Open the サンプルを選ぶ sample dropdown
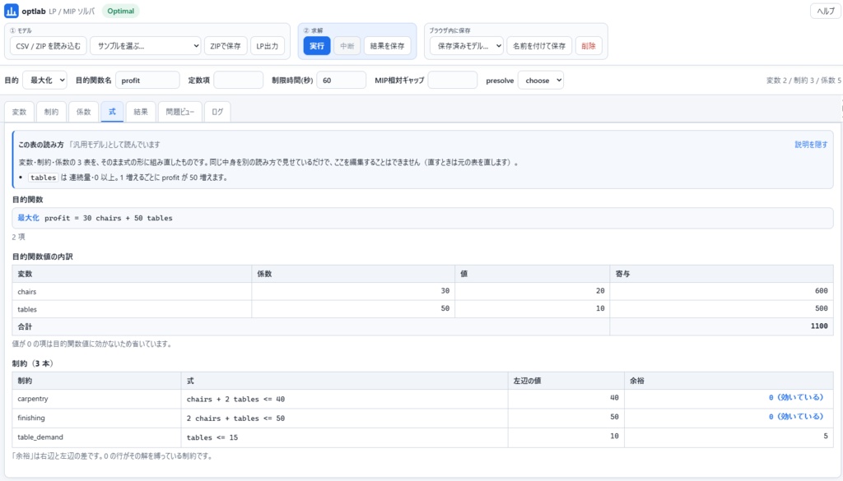This screenshot has width=843, height=481. click(x=145, y=46)
